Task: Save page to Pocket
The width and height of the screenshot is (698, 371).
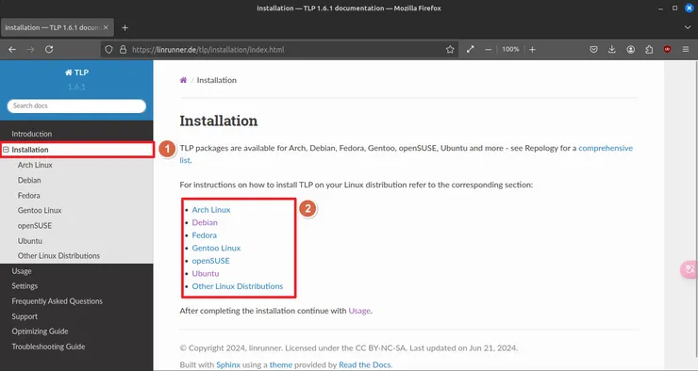Action: point(593,49)
